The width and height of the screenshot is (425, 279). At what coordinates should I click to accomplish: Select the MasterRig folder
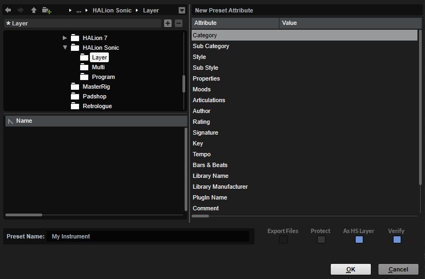coord(96,87)
